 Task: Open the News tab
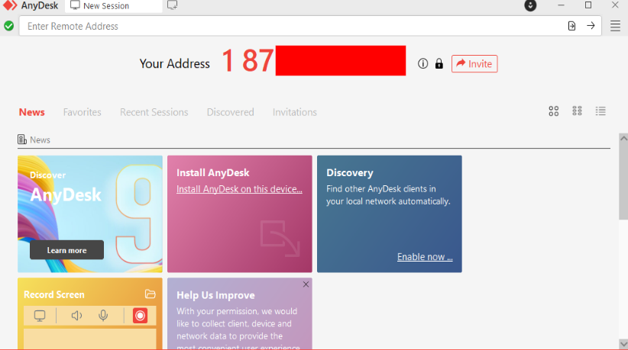tap(31, 112)
